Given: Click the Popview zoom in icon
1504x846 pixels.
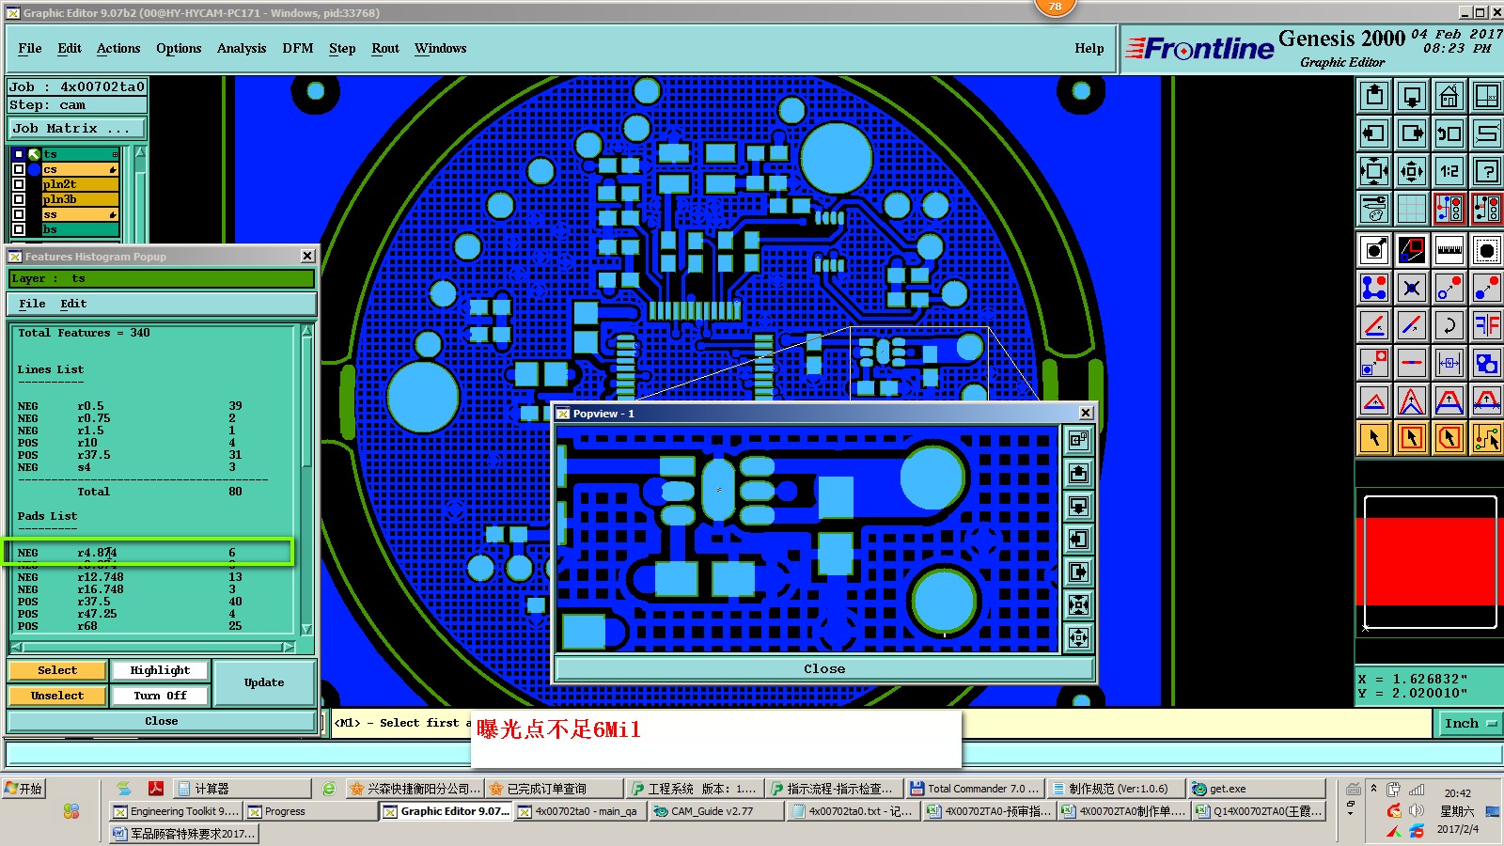Looking at the screenshot, I should [x=1078, y=604].
